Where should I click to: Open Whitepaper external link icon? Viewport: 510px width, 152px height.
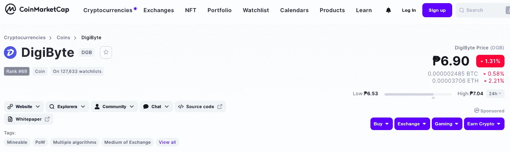click(47, 119)
